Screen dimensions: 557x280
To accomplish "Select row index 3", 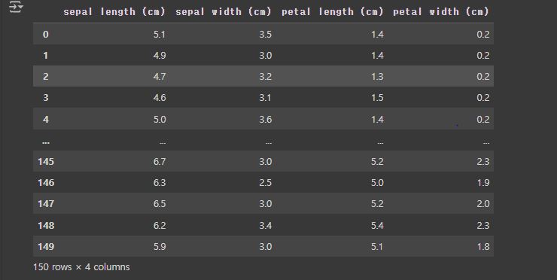I will 46,98.
